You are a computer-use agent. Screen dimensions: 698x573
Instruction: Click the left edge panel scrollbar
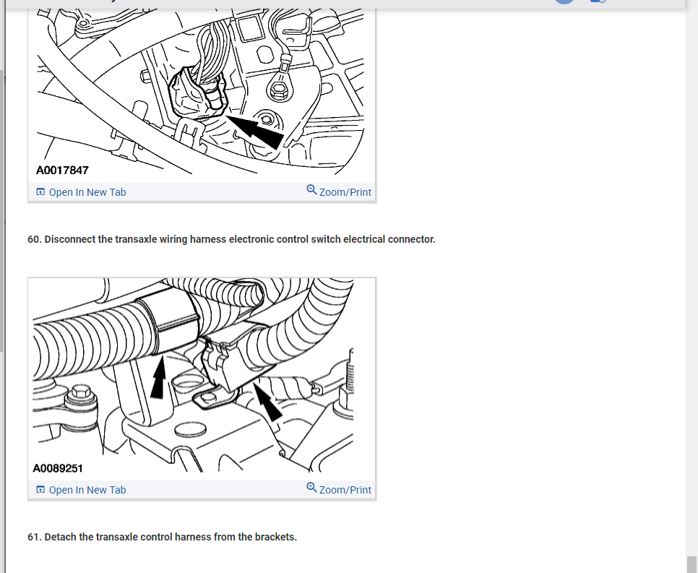click(x=1, y=210)
